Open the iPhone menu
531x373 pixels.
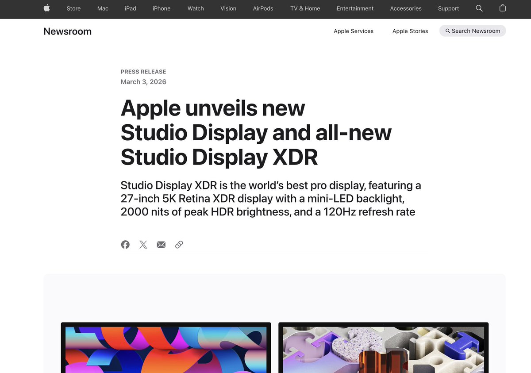pyautogui.click(x=162, y=8)
